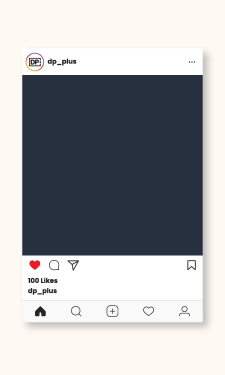Go to Home feed in bottom bar

[x=40, y=311]
